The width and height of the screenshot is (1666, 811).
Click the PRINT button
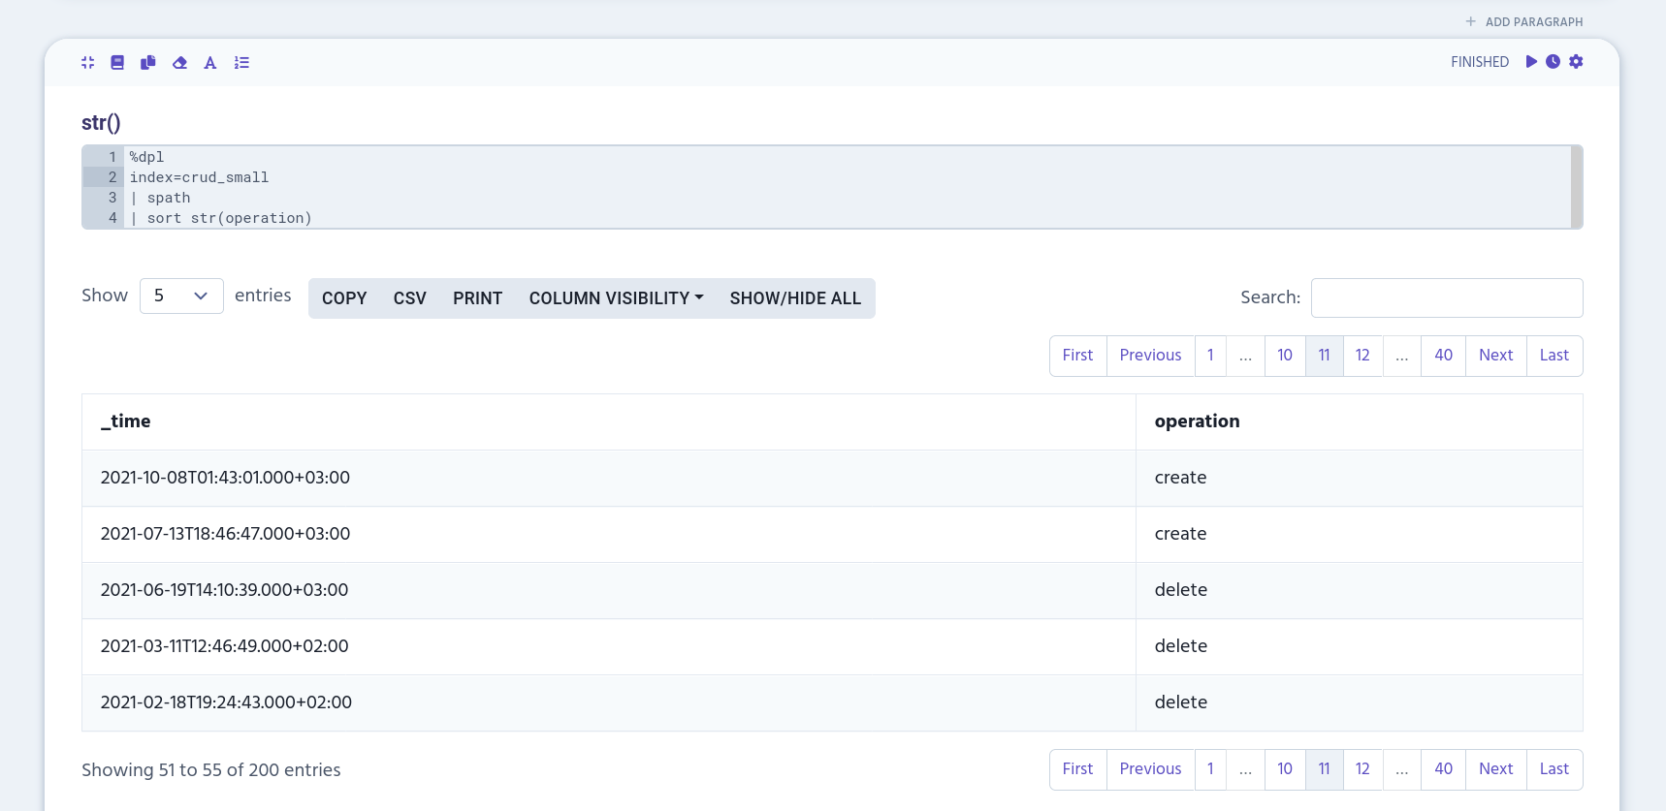[x=478, y=298]
